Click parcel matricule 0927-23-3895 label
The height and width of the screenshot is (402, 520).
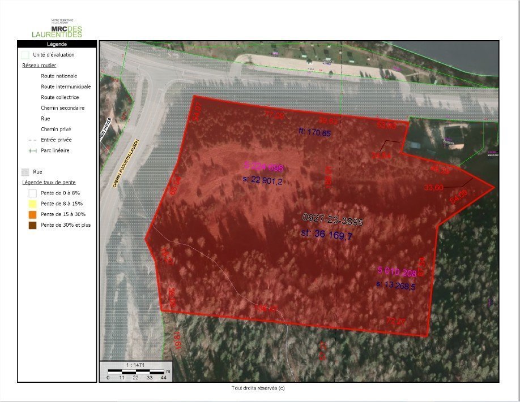click(x=333, y=221)
